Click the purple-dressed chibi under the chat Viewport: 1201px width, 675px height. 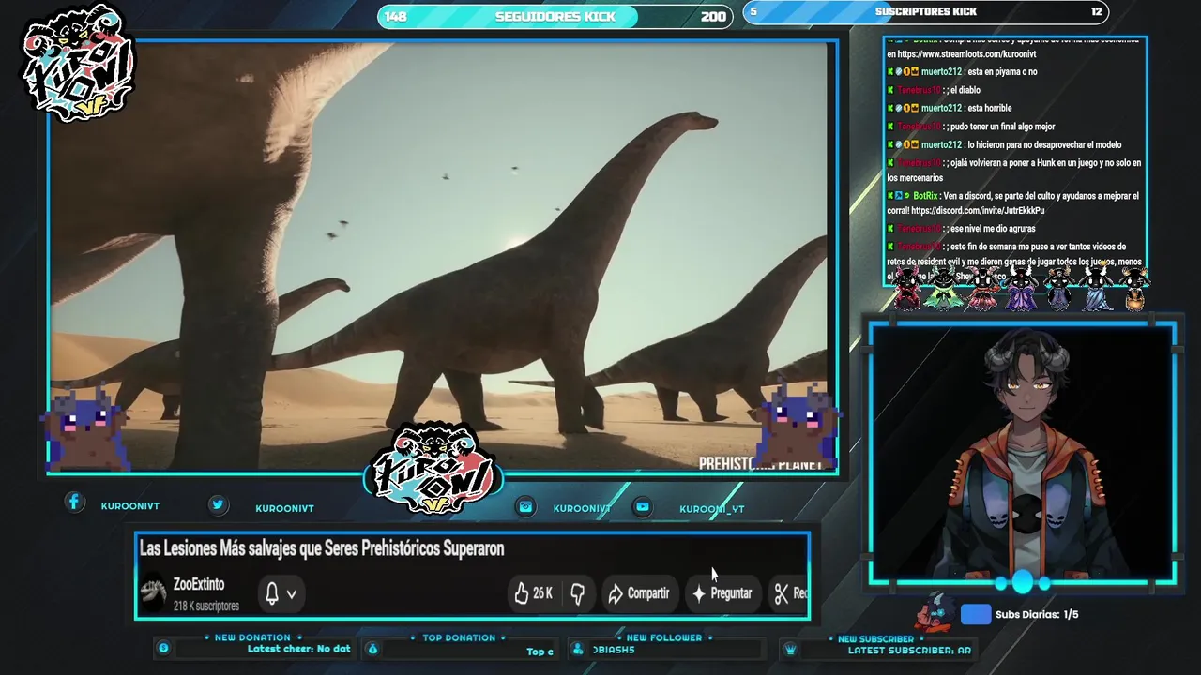(x=1021, y=287)
